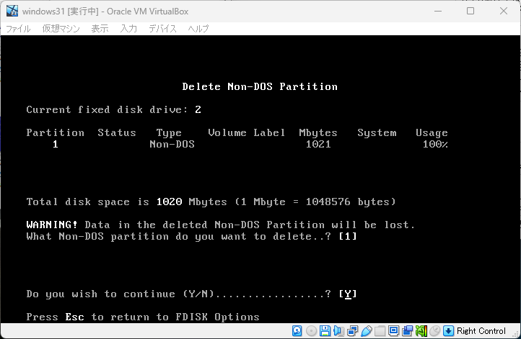Click the Right Control host key label
Screen dimensions: 521x339
[481, 330]
